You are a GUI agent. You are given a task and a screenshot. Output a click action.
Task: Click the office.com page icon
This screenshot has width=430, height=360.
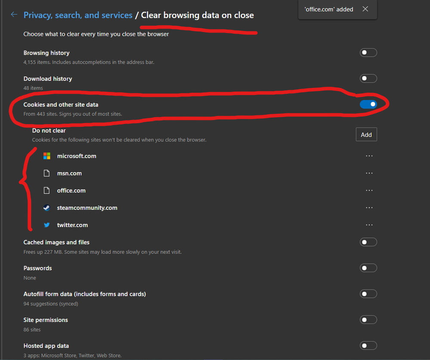point(47,190)
